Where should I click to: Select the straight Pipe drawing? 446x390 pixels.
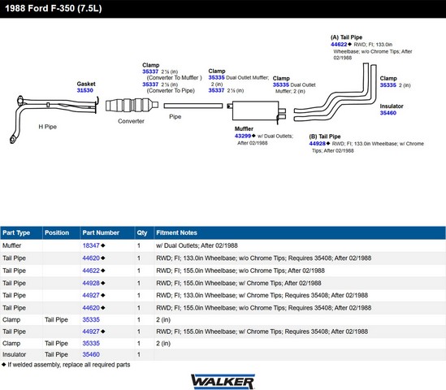tap(193, 106)
